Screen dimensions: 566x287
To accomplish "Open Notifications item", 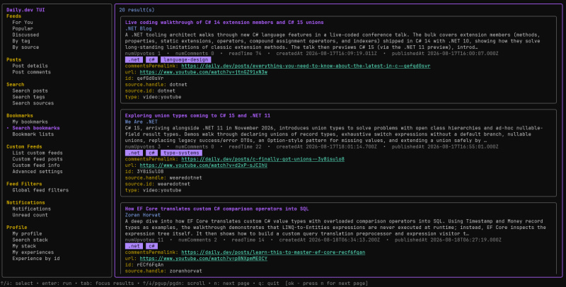I will point(31,209).
